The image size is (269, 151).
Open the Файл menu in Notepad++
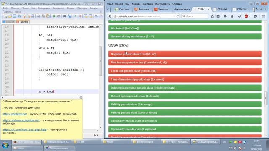(5, 8)
